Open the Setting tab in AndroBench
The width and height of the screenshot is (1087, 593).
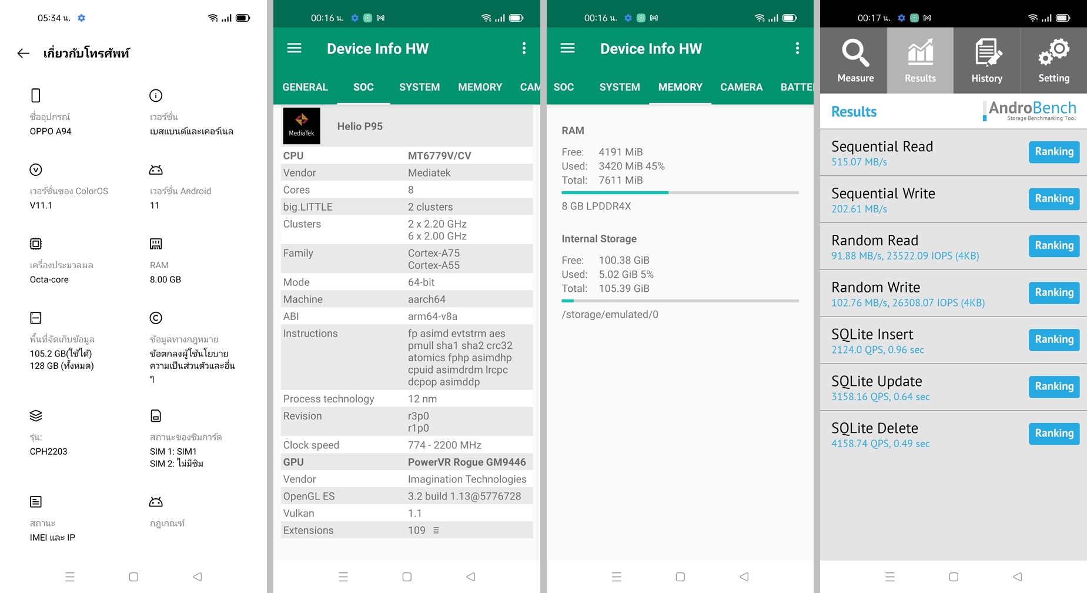tap(1053, 61)
